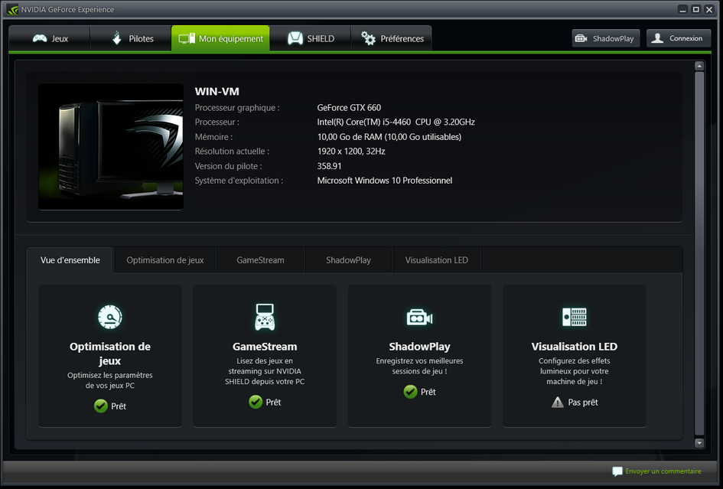Click the warning triangle under Visualisation LED

[x=558, y=403]
